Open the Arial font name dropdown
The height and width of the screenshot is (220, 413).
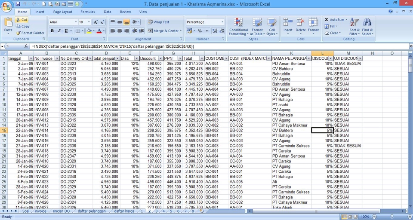(76, 22)
